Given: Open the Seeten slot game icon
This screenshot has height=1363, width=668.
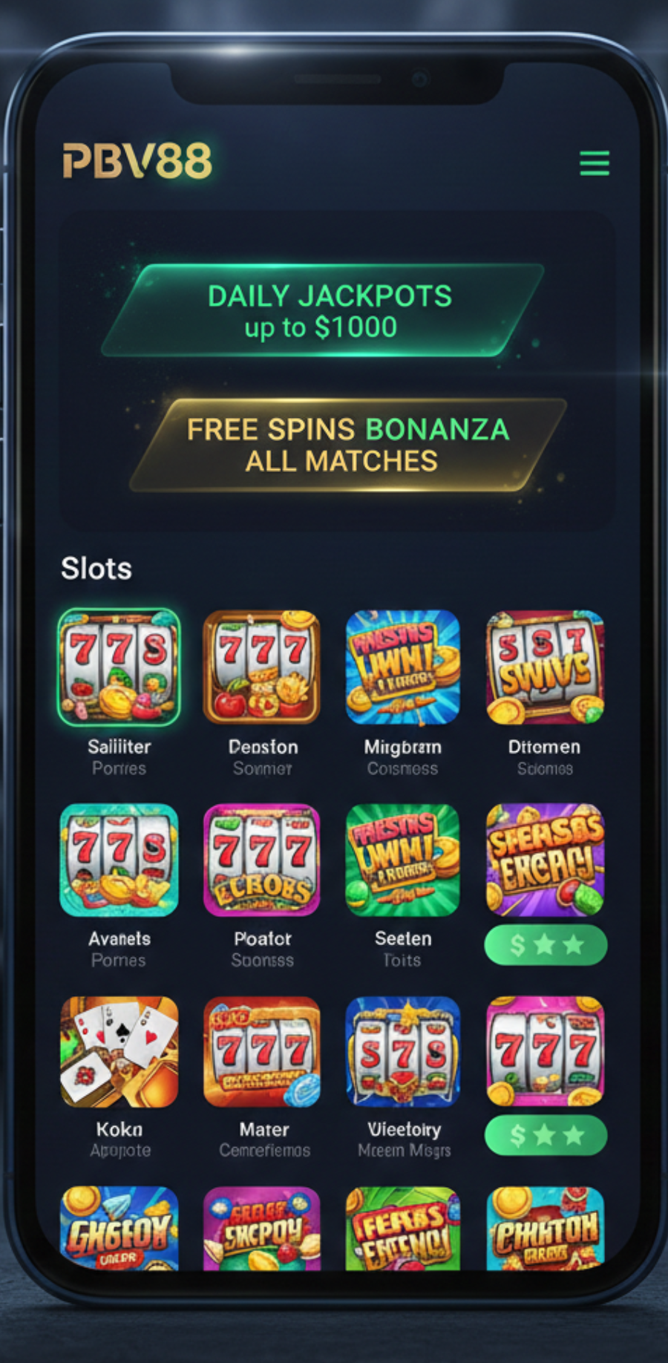Looking at the screenshot, I should 403,860.
